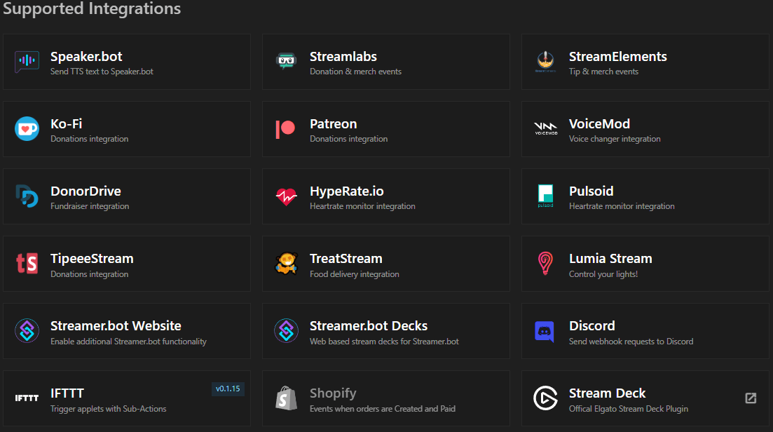Click 'Web based stream decks for Streamer.bot' text
773x432 pixels.
pyautogui.click(x=384, y=342)
